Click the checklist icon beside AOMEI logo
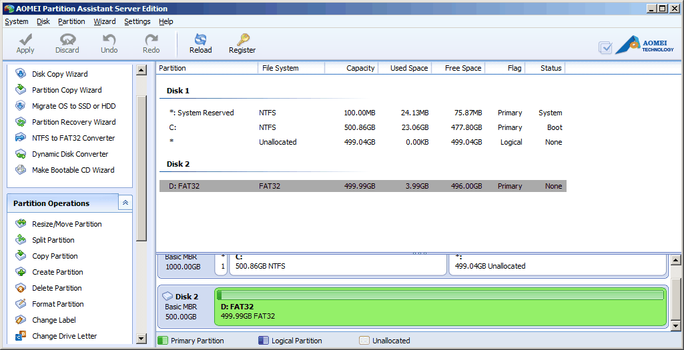 605,47
